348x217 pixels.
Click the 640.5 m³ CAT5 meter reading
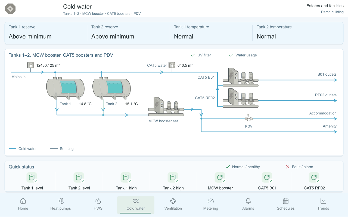[185, 65]
